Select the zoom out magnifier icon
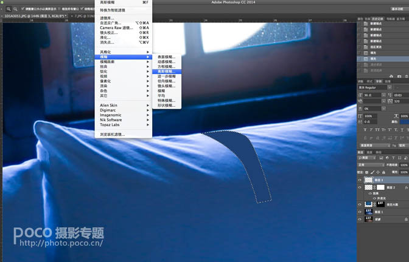The height and width of the screenshot is (262, 409). coord(15,9)
